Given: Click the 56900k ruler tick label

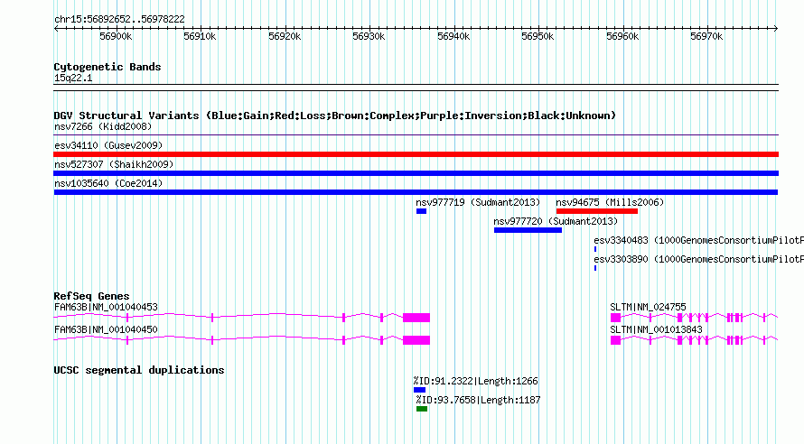Looking at the screenshot, I should point(116,36).
